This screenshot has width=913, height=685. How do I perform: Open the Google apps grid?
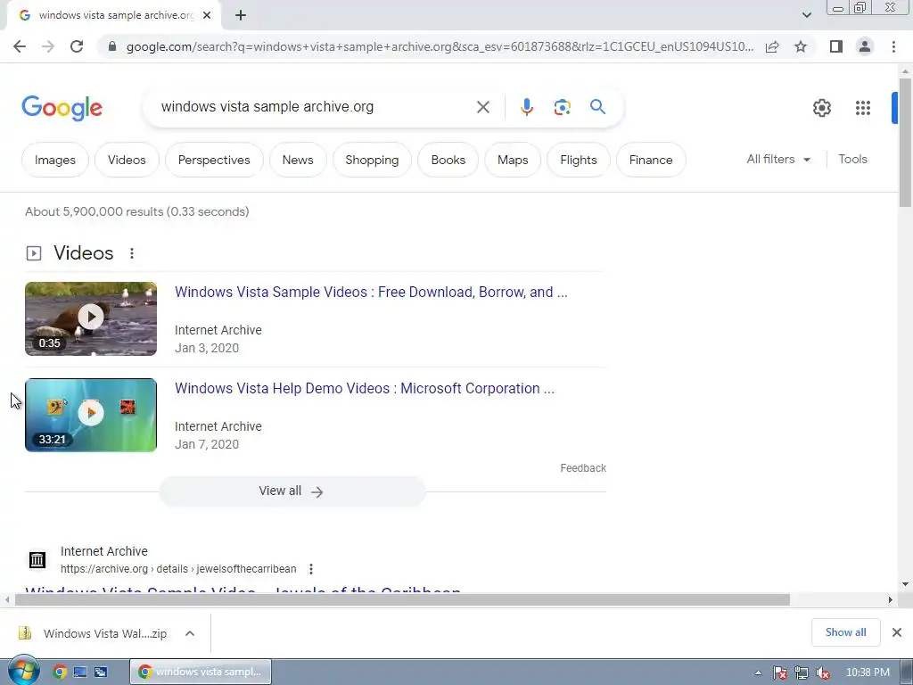tap(863, 108)
